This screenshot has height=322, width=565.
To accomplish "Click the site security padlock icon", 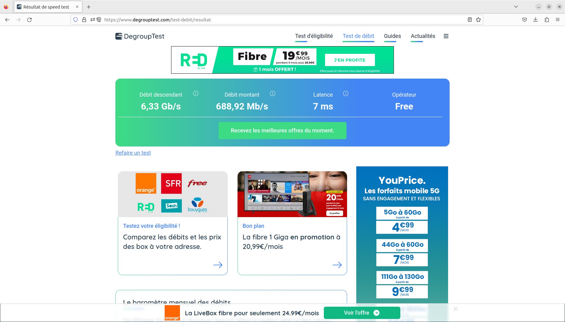I will (84, 20).
